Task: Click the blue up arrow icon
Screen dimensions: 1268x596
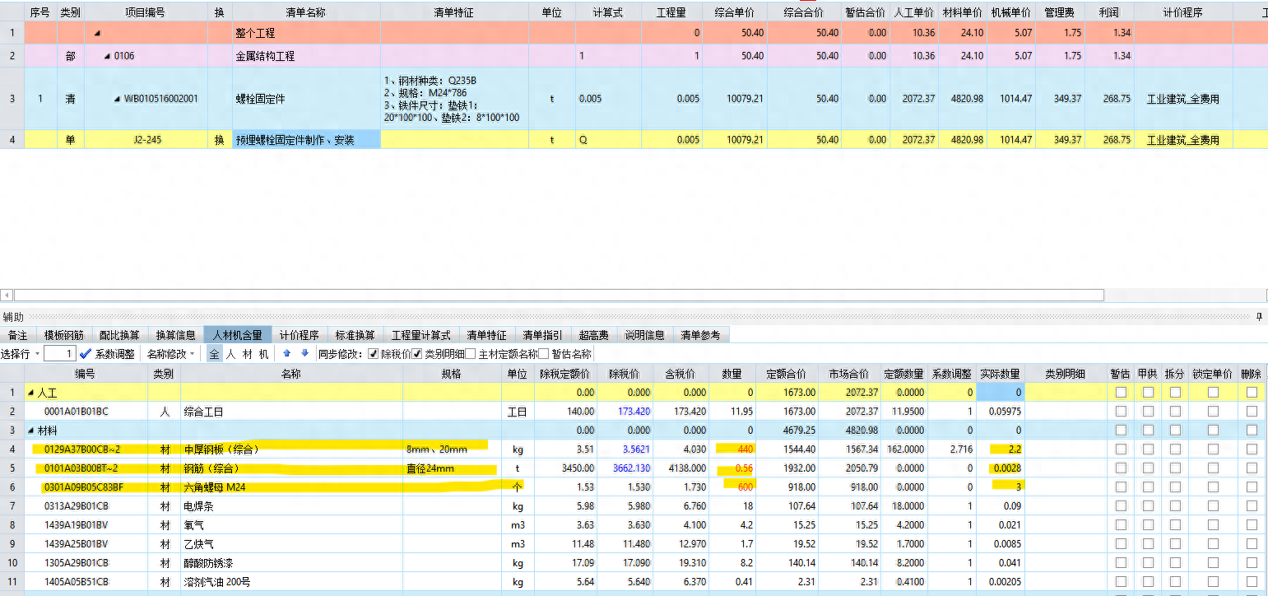Action: pos(287,354)
